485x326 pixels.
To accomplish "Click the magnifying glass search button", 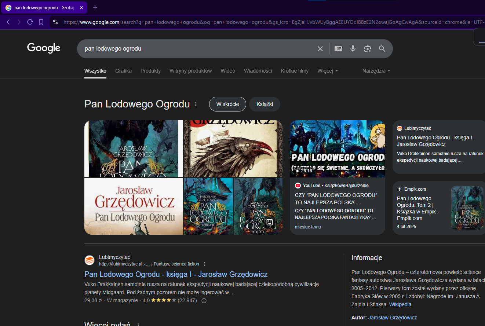I will pyautogui.click(x=382, y=49).
